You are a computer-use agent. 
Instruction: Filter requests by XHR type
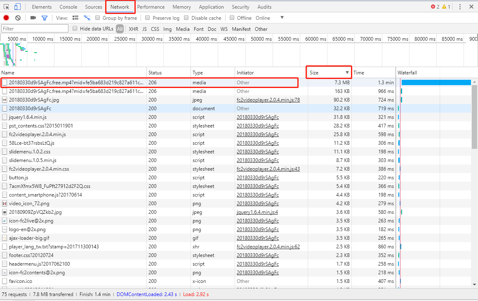click(133, 29)
